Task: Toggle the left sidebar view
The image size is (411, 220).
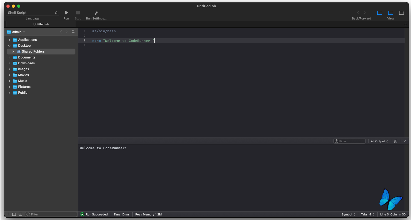Action: 380,13
